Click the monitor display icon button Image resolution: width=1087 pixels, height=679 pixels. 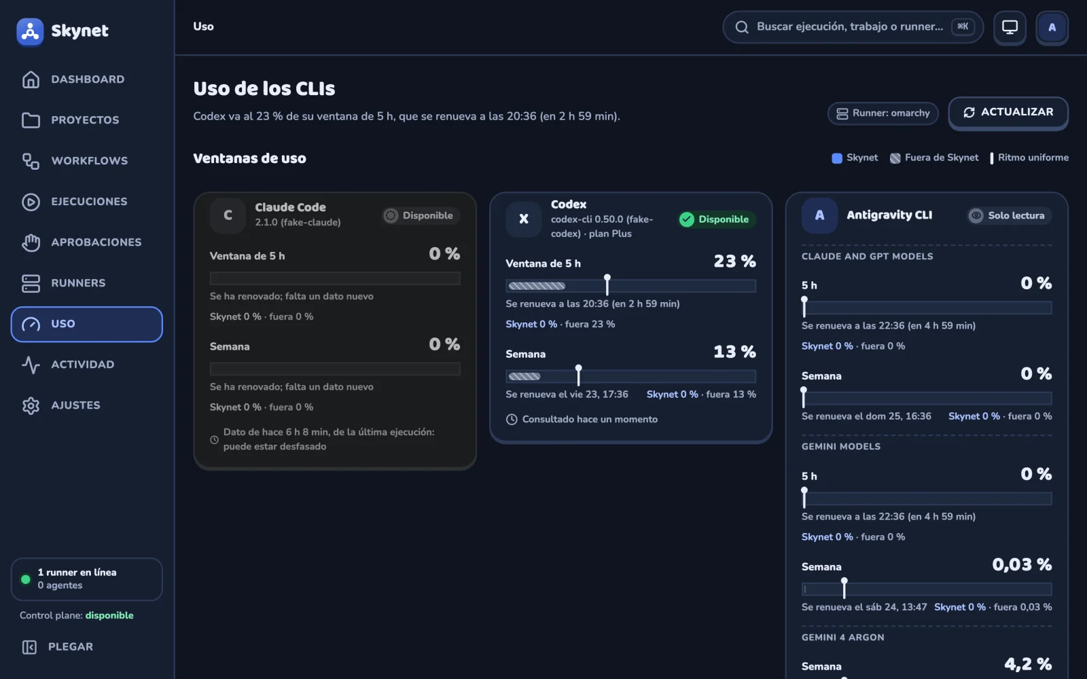(1010, 27)
